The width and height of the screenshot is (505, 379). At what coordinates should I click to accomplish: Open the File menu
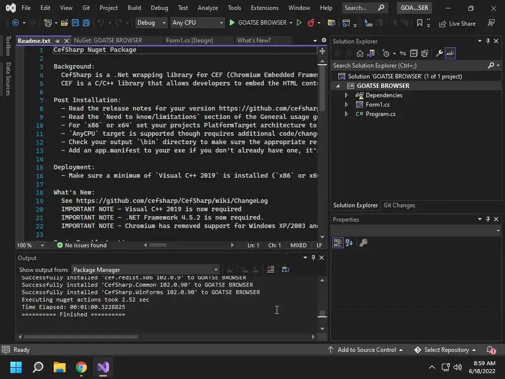(26, 8)
